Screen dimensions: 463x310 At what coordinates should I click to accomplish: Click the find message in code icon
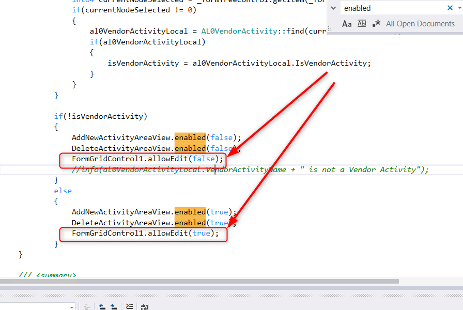[x=87, y=306]
